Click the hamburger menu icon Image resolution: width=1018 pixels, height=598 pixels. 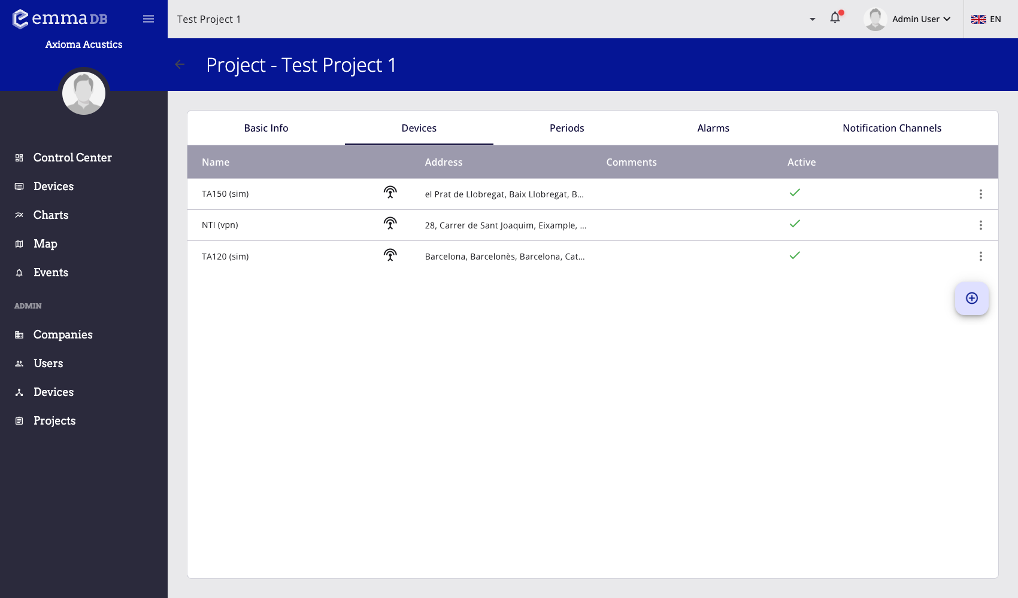point(149,19)
